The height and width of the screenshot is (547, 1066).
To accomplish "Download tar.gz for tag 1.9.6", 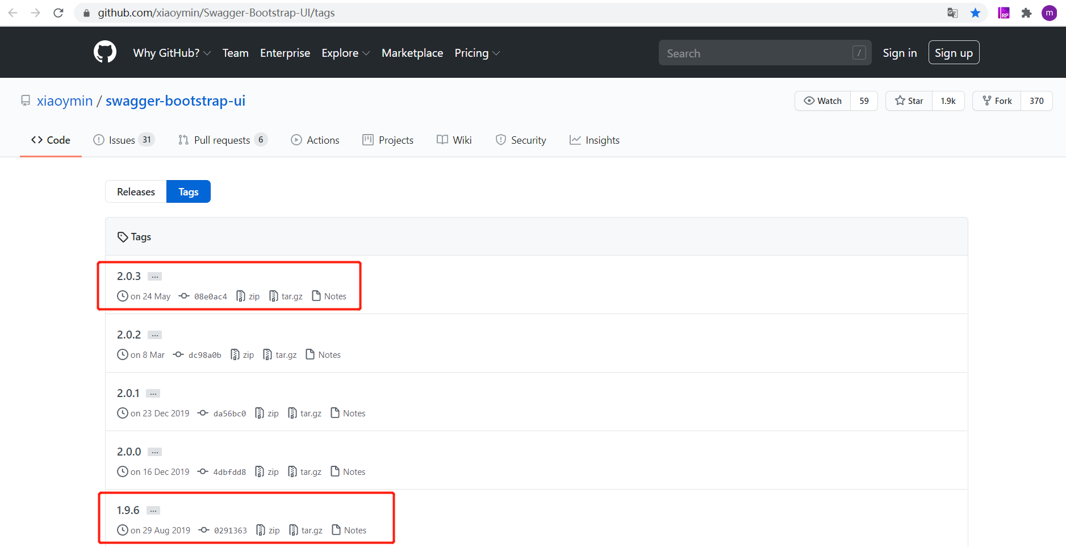I will (306, 531).
